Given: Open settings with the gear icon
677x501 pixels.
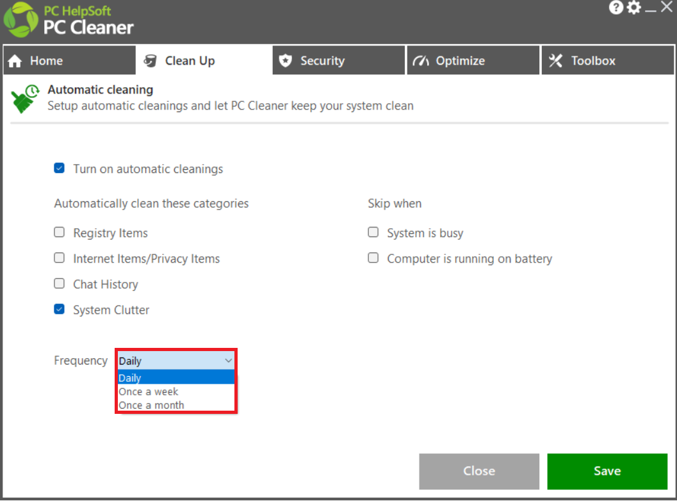Looking at the screenshot, I should tap(634, 7).
